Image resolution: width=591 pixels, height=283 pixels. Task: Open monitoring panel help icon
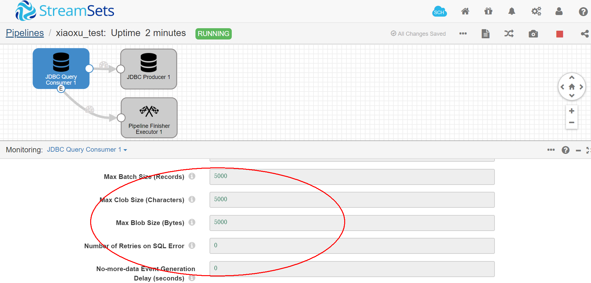566,150
